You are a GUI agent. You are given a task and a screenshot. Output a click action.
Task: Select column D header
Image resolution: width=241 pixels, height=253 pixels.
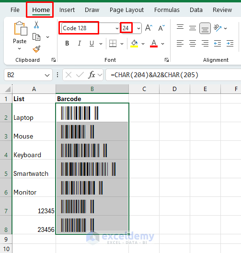[x=174, y=89]
